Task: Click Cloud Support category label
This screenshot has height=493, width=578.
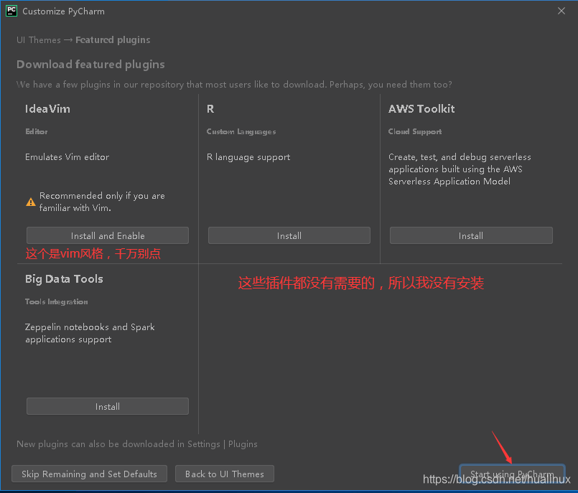Action: point(415,131)
